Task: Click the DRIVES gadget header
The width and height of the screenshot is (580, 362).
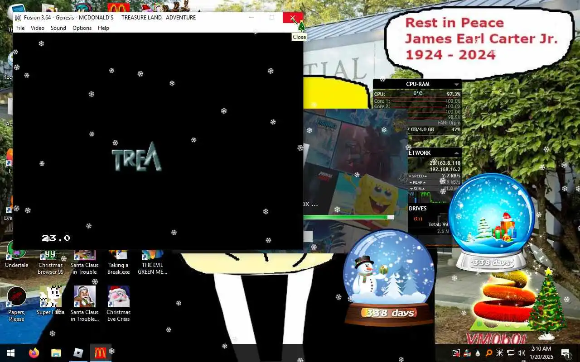Action: point(417,209)
